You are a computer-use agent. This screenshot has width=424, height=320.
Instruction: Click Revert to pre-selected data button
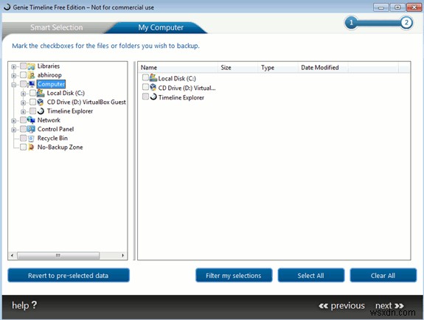(69, 275)
